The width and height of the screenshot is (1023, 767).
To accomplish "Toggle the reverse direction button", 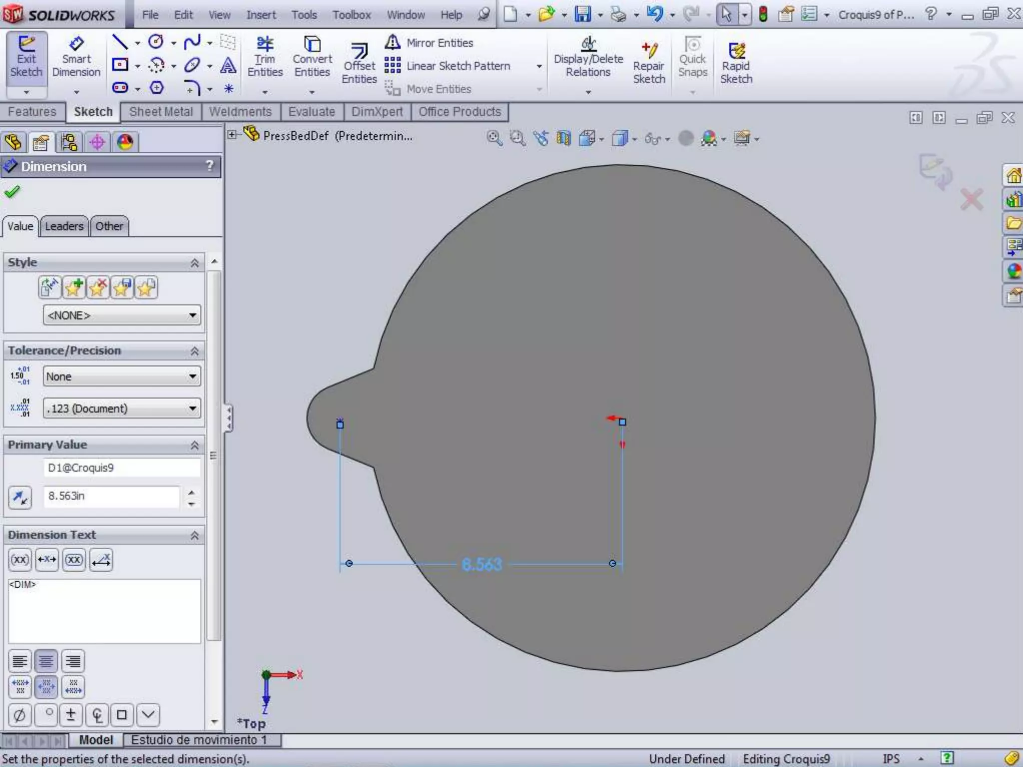I will click(x=20, y=497).
